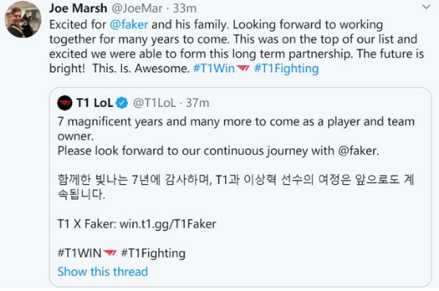439x291 pixels.
Task: Click the 33m tweet timestamp
Action: pos(185,8)
